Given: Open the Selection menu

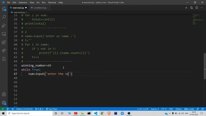Looking at the screenshot, I should [23, 3].
